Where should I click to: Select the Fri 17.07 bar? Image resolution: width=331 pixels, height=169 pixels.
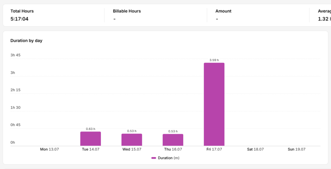(214, 104)
